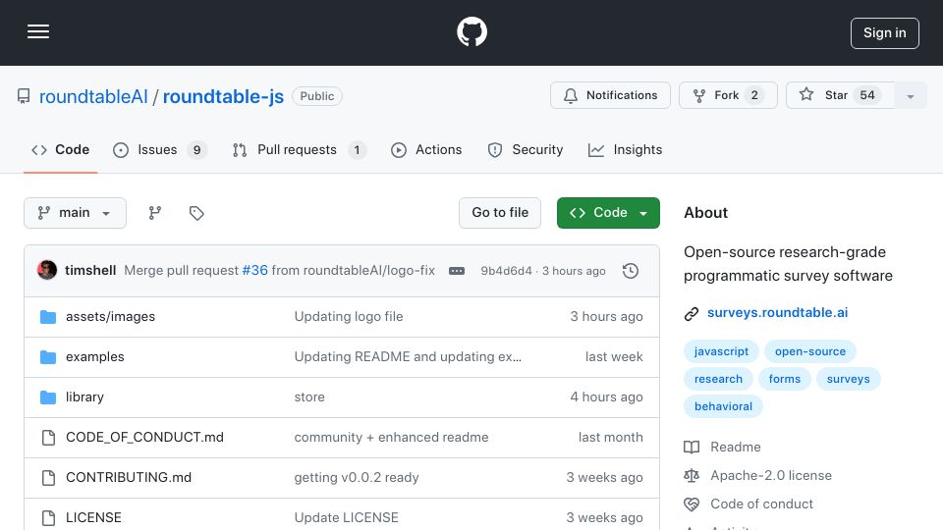
Task: Open the green Code dropdown
Action: tap(608, 213)
